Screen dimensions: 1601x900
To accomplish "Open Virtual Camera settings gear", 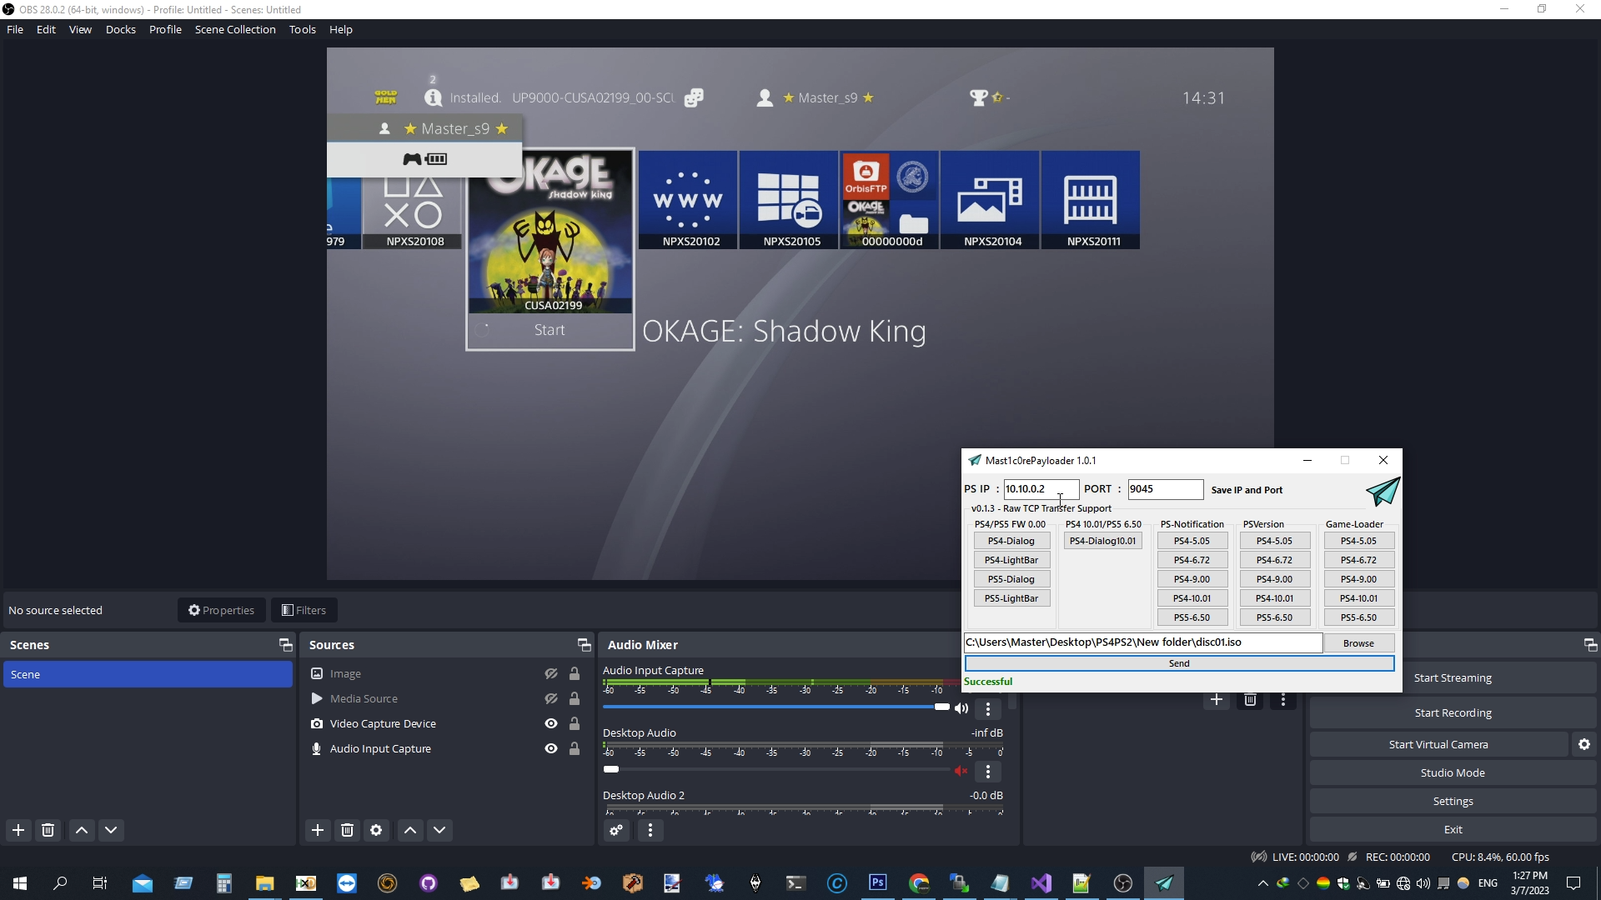I will click(1584, 744).
